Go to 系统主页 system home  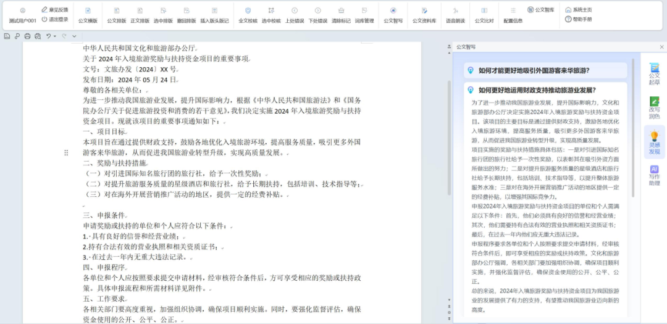[578, 10]
